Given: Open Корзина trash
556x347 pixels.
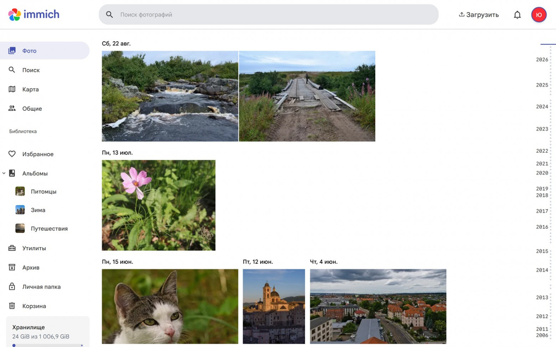Looking at the screenshot, I should tap(45, 306).
